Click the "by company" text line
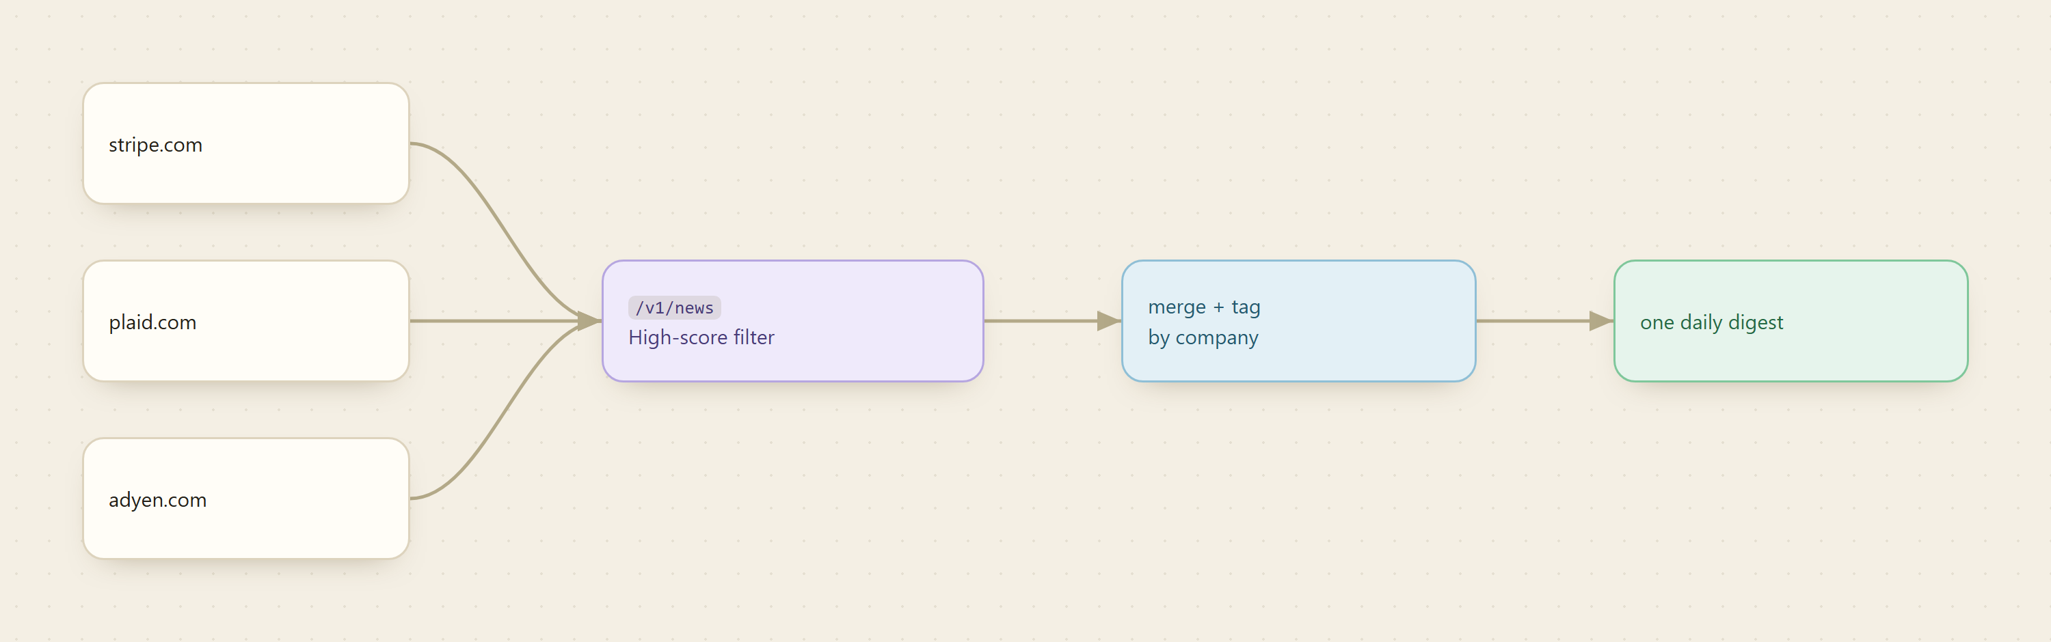 [x=1203, y=338]
